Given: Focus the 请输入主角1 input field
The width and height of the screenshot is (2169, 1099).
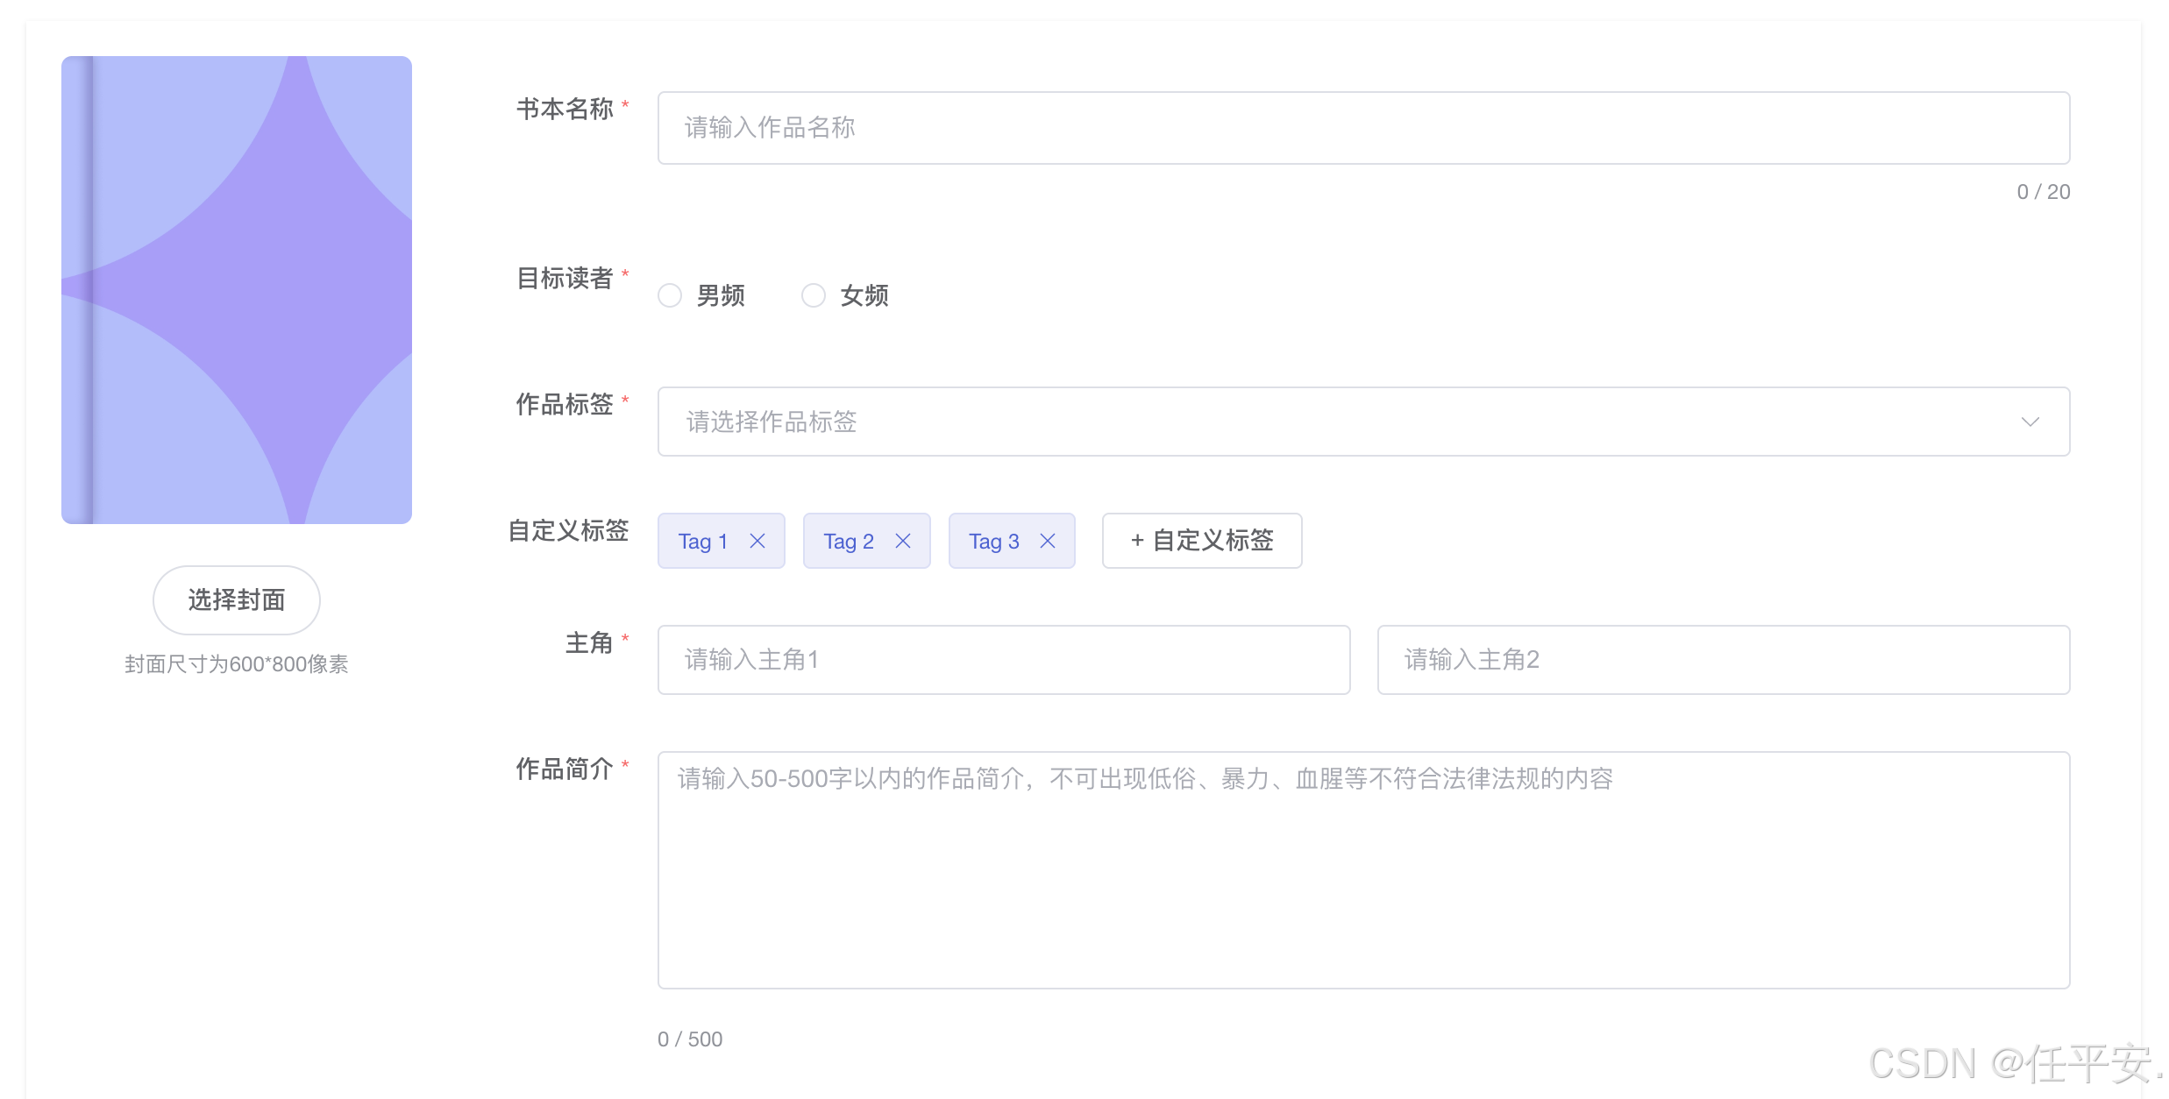Looking at the screenshot, I should pyautogui.click(x=1004, y=660).
